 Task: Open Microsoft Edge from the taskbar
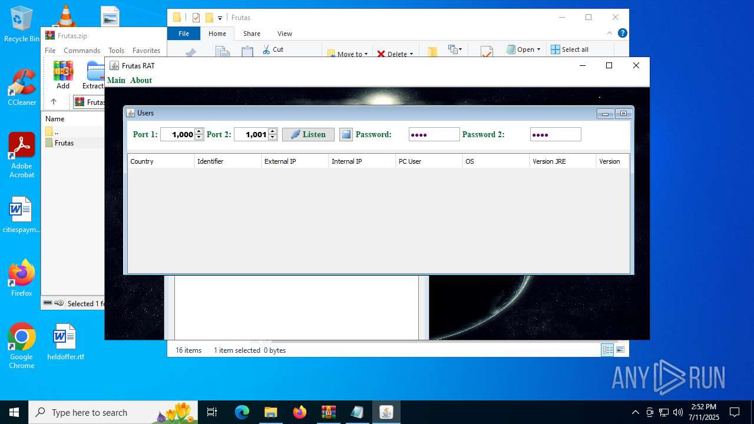tap(242, 412)
